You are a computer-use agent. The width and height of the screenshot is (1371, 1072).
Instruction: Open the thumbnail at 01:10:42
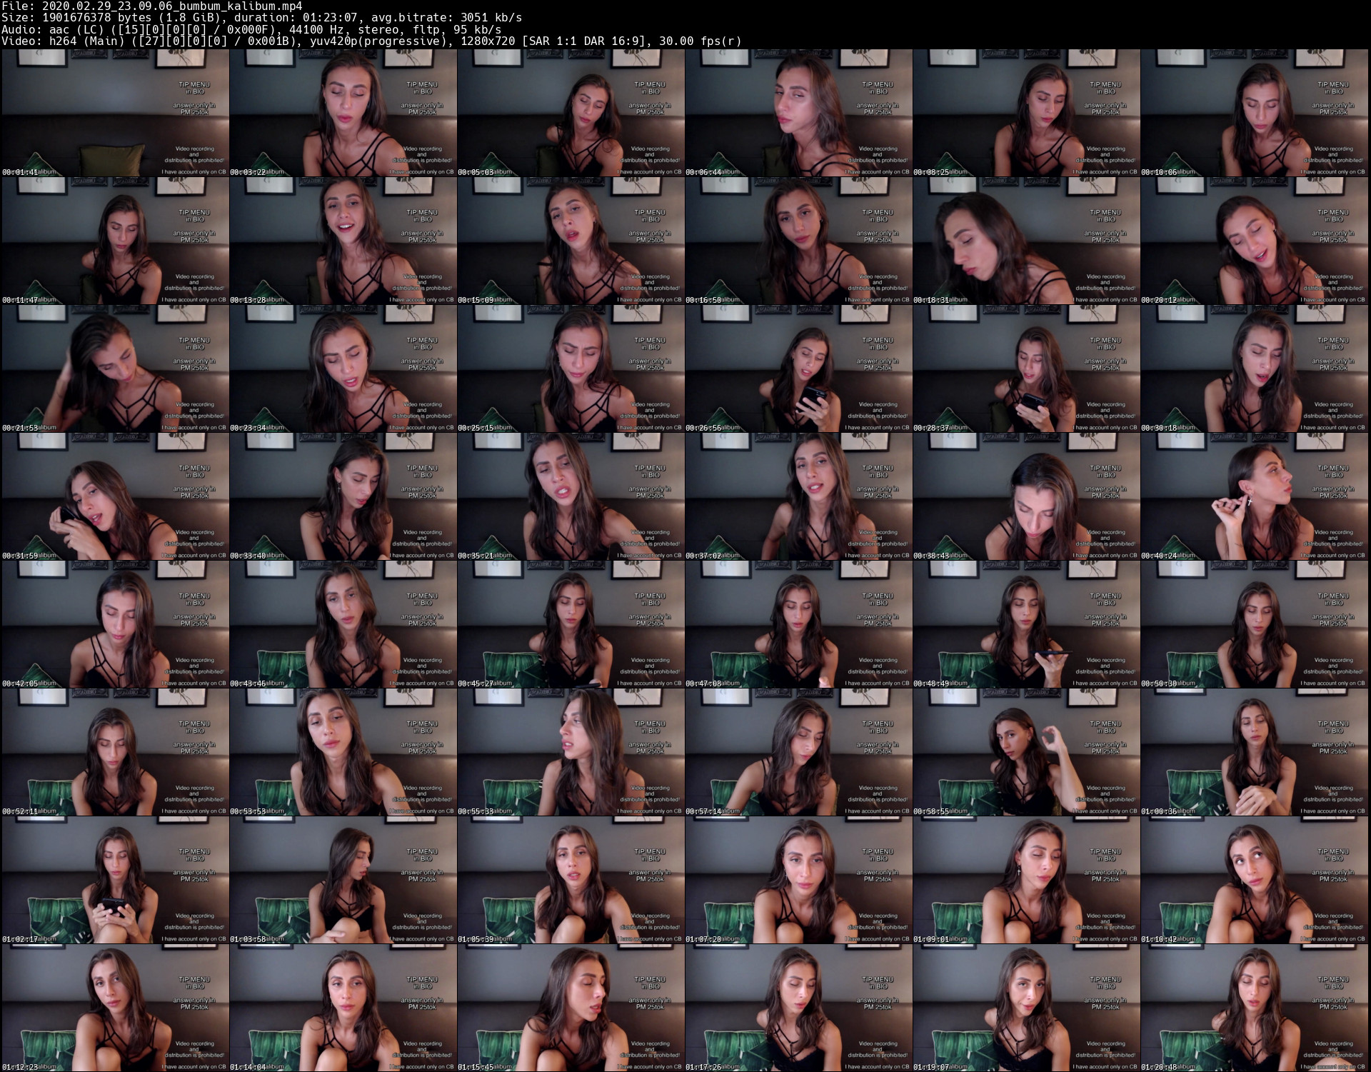[x=1255, y=880]
